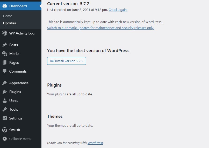Open the Users menu label
The width and height of the screenshot is (209, 148).
coord(14,101)
